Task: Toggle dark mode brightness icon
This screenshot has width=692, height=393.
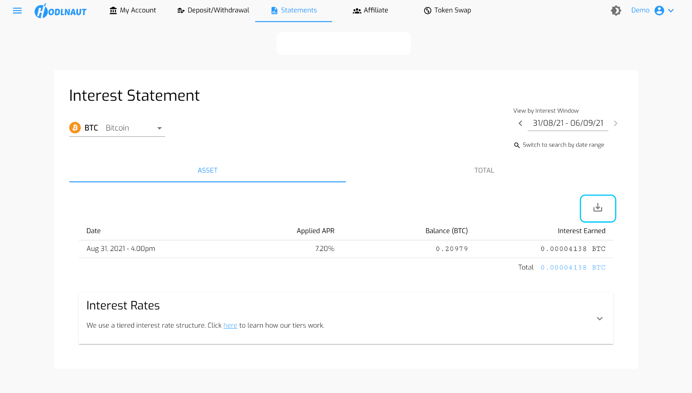Action: 616,10
